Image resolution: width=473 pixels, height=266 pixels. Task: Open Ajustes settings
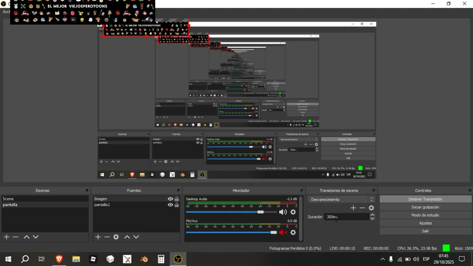click(425, 223)
